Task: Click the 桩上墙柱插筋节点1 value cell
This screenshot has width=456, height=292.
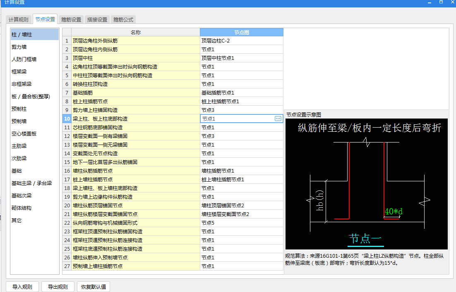Action: (242, 180)
